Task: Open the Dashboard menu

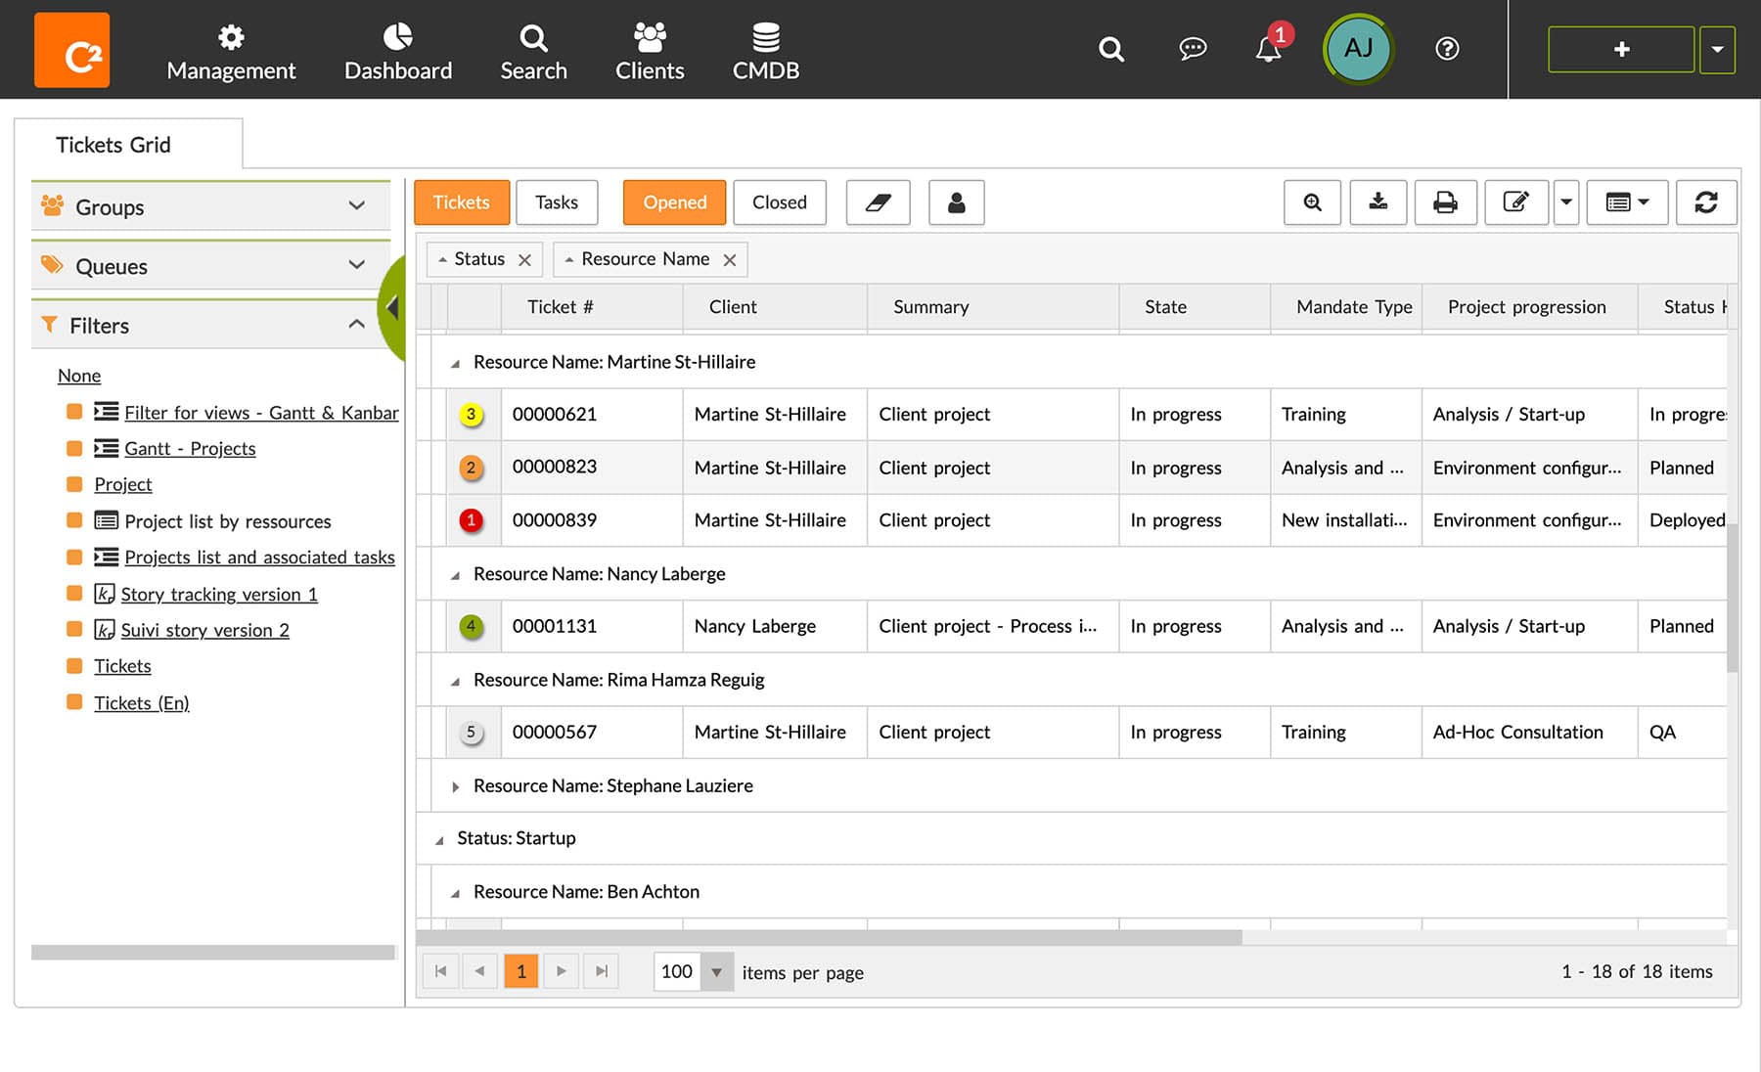Action: pos(398,51)
